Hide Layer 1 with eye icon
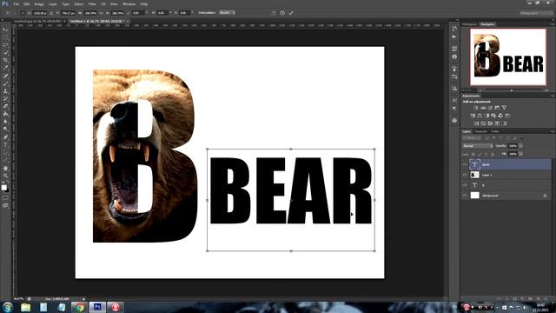The height and width of the screenshot is (313, 556). [x=465, y=175]
